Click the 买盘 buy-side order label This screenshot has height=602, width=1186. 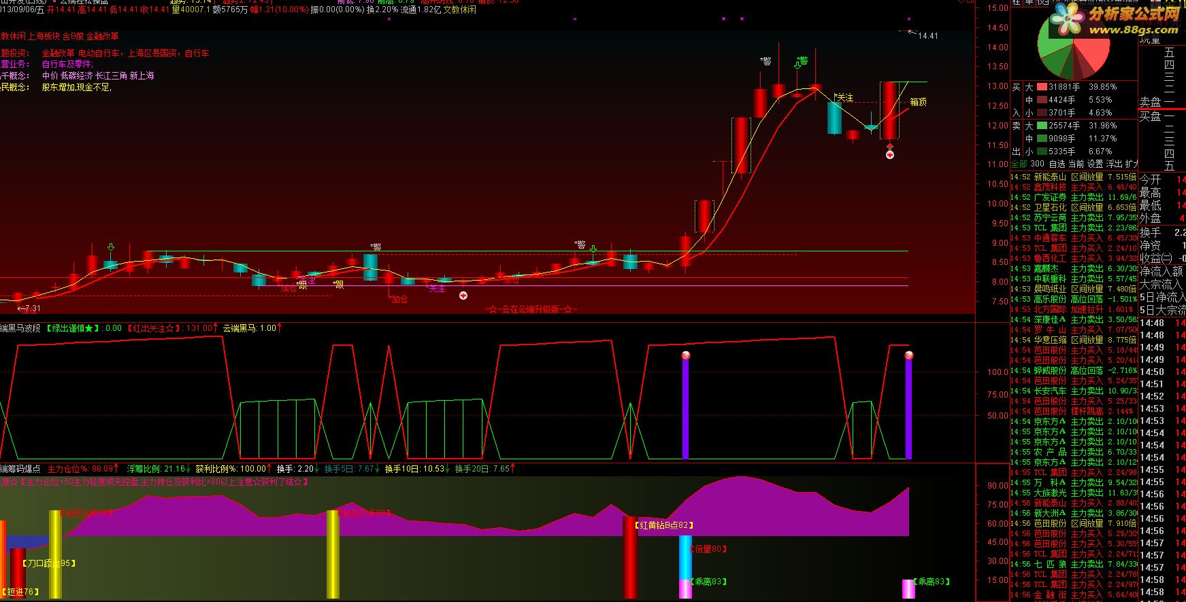pos(1151,116)
